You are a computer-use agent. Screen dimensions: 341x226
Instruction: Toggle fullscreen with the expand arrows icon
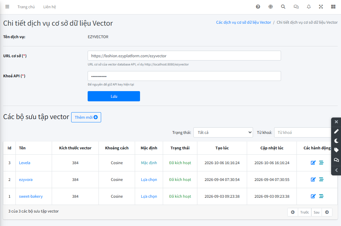(x=321, y=7)
